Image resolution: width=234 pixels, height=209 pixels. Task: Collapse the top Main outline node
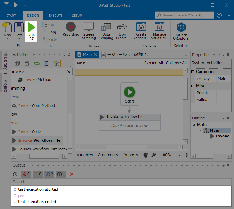click(x=194, y=125)
